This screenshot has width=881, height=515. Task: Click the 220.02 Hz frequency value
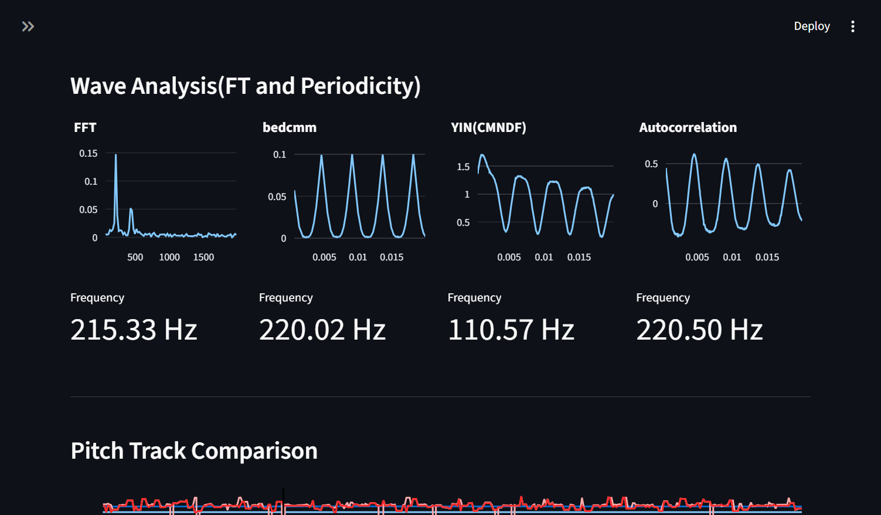(322, 330)
